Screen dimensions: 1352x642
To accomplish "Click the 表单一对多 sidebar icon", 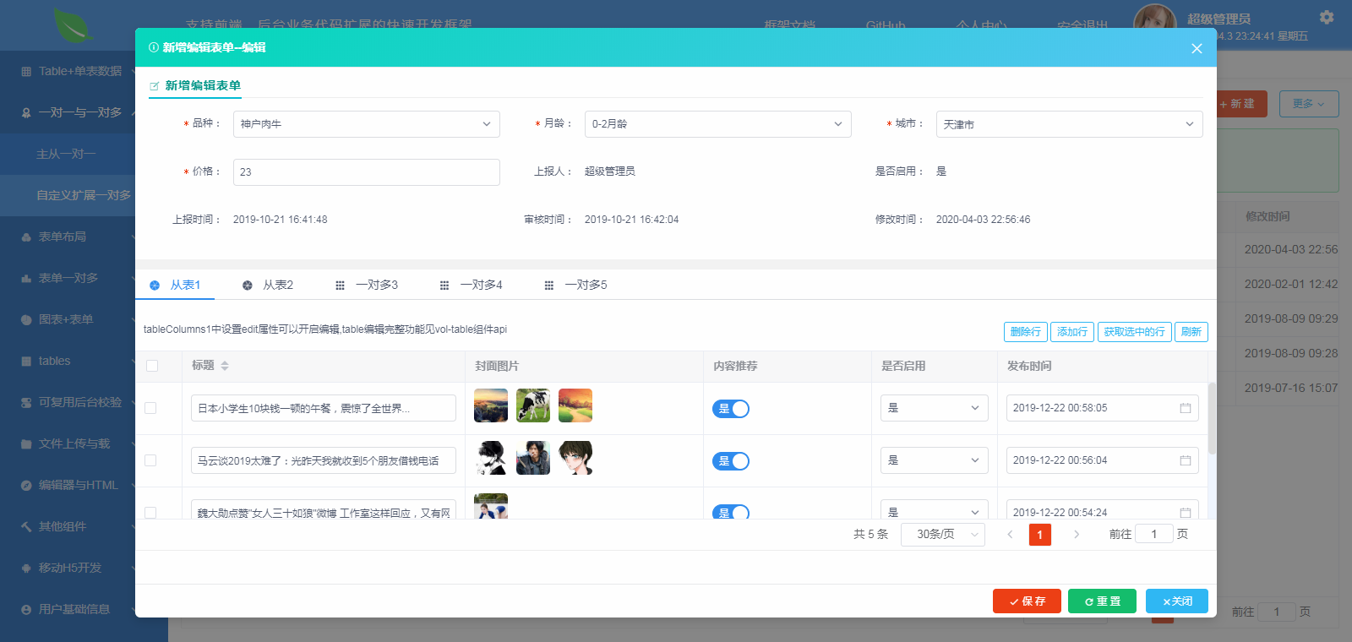I will click(x=26, y=279).
